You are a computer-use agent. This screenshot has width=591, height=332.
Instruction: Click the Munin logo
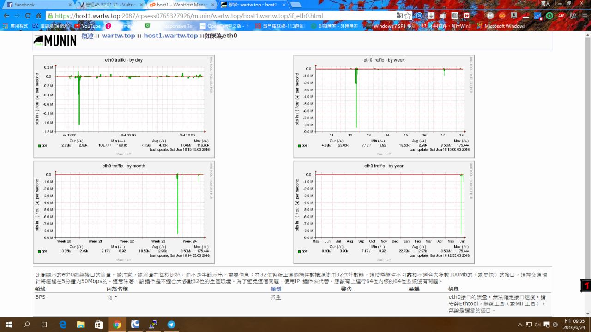(x=55, y=41)
